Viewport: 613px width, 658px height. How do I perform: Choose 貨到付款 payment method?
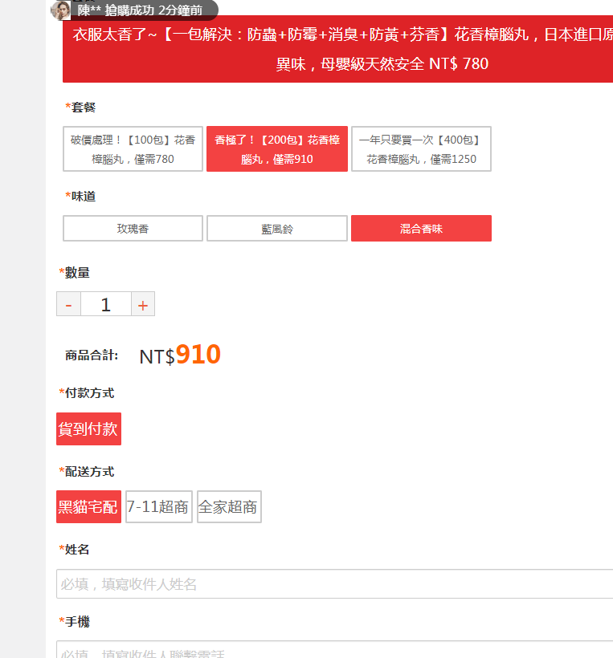[x=88, y=429]
